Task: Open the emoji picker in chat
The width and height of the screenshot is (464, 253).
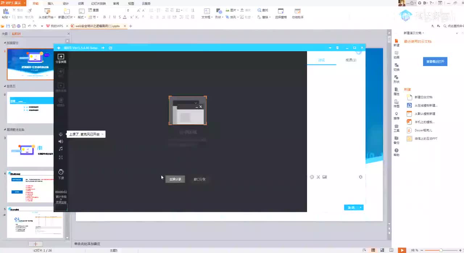Action: click(x=312, y=177)
